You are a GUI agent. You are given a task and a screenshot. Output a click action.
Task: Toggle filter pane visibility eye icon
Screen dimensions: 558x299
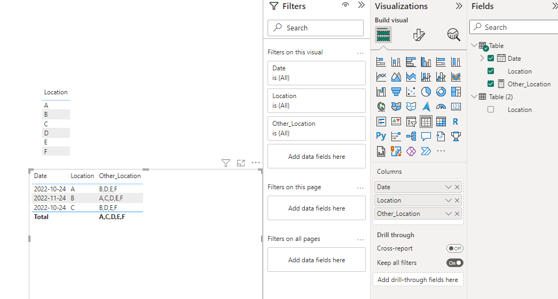(x=345, y=5)
